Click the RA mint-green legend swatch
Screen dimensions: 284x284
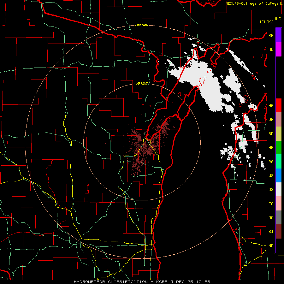point(279,162)
